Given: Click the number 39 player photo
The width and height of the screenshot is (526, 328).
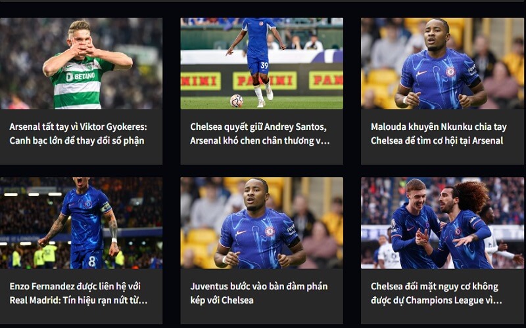Looking at the screenshot, I should tap(262, 63).
